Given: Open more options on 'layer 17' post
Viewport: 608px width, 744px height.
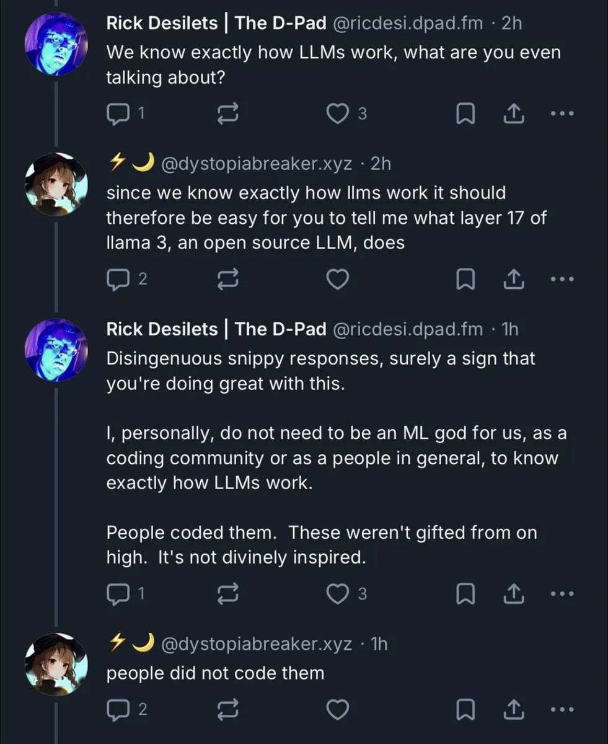Looking at the screenshot, I should (562, 280).
